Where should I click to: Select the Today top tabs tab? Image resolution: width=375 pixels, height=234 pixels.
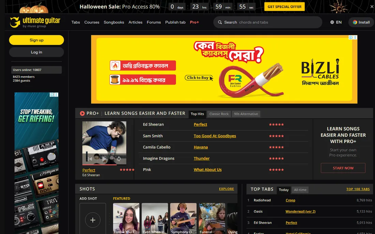point(284,190)
